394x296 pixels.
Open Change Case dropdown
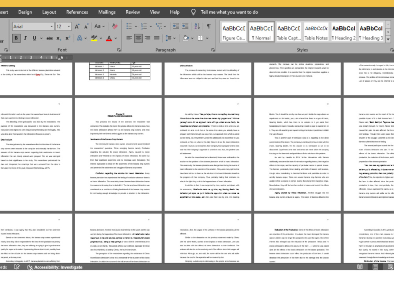point(100,26)
